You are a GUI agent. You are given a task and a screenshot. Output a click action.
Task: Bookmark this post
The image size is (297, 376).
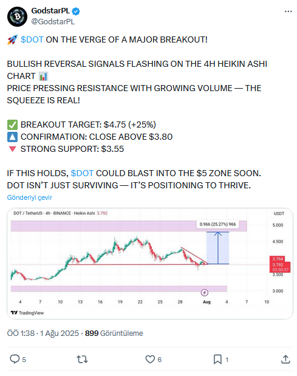click(x=217, y=359)
